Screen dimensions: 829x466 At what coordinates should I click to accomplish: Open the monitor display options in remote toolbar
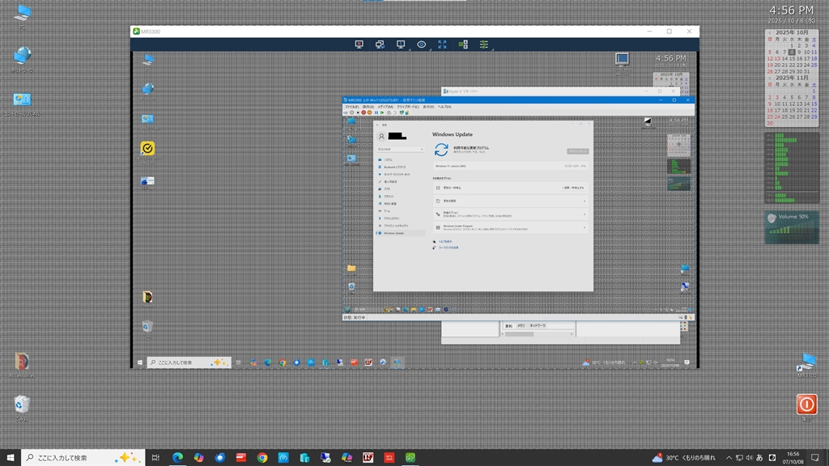coord(401,44)
